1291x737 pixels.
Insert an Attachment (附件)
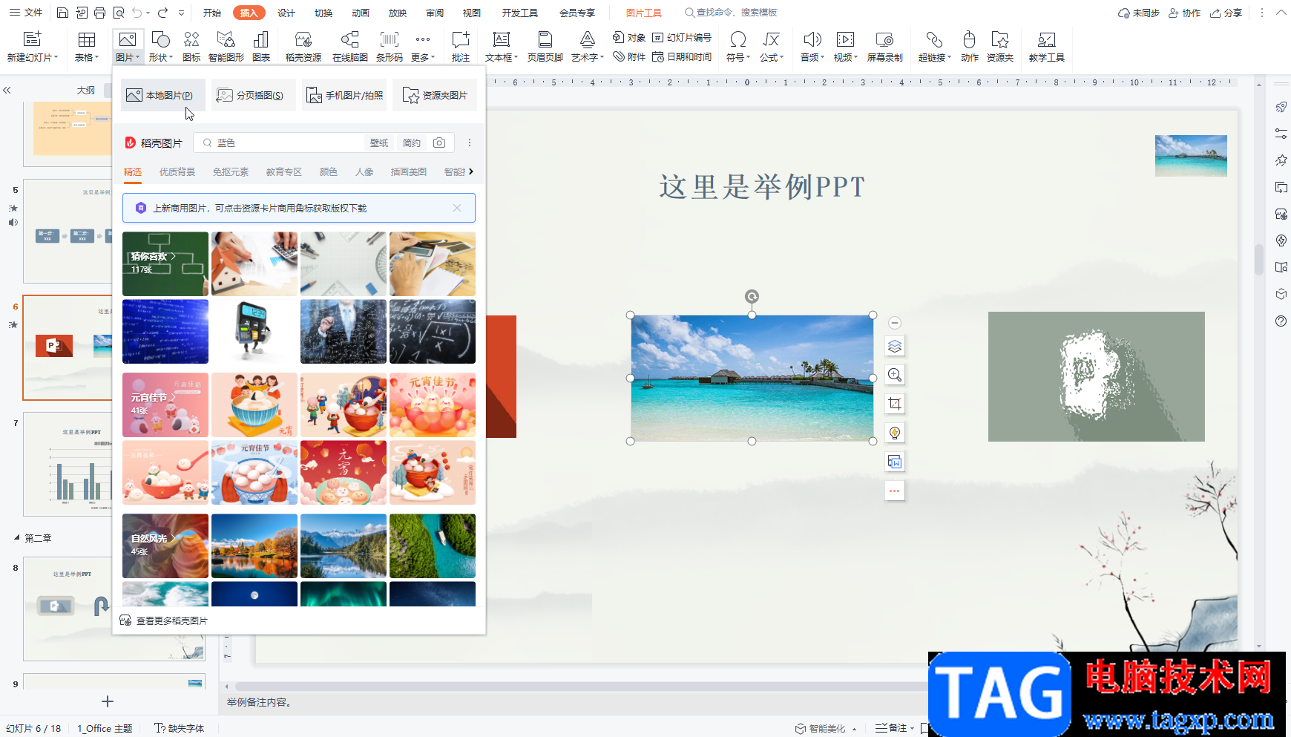click(x=629, y=56)
